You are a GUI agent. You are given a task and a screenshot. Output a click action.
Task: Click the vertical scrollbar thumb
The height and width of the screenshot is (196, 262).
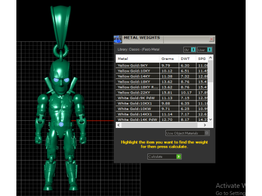[211, 71]
